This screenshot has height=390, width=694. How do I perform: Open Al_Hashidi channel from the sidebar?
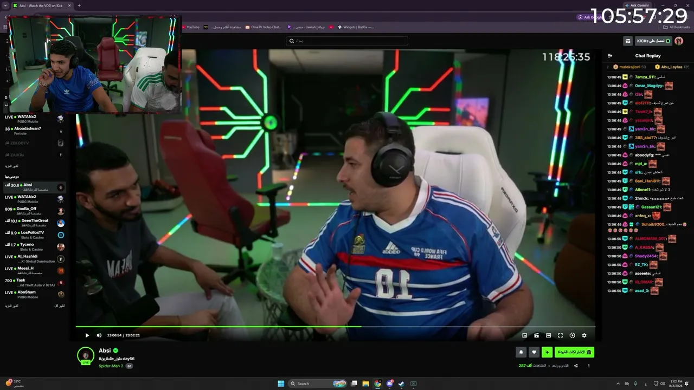coord(34,258)
